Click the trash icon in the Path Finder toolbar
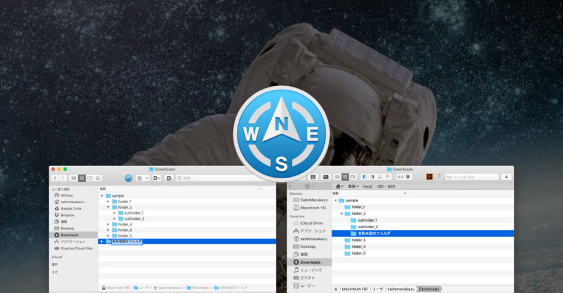 [x=439, y=177]
